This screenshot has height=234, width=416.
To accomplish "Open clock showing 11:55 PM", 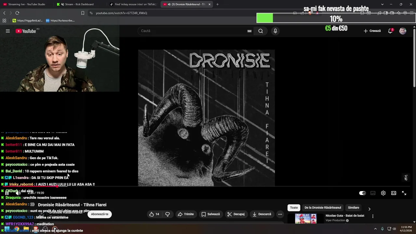I will click(x=406, y=229).
